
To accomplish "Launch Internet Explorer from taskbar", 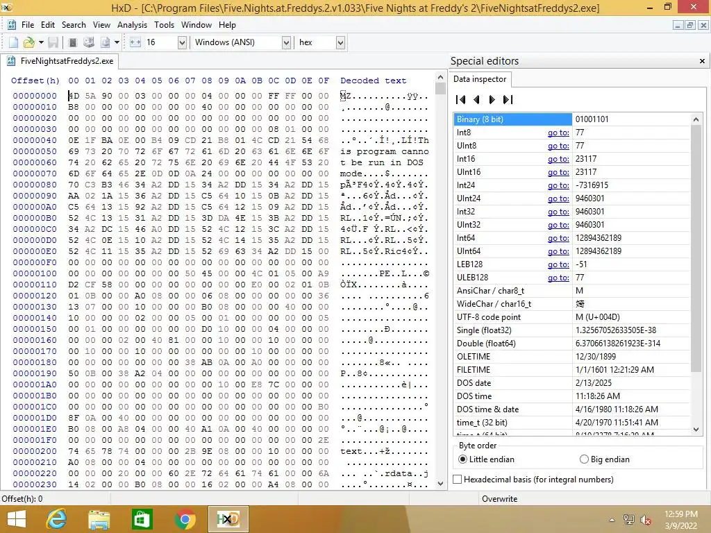I will pos(56,519).
